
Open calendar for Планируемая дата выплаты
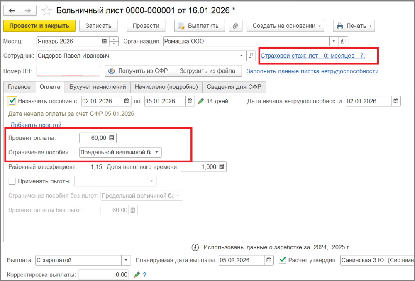[x=269, y=260]
